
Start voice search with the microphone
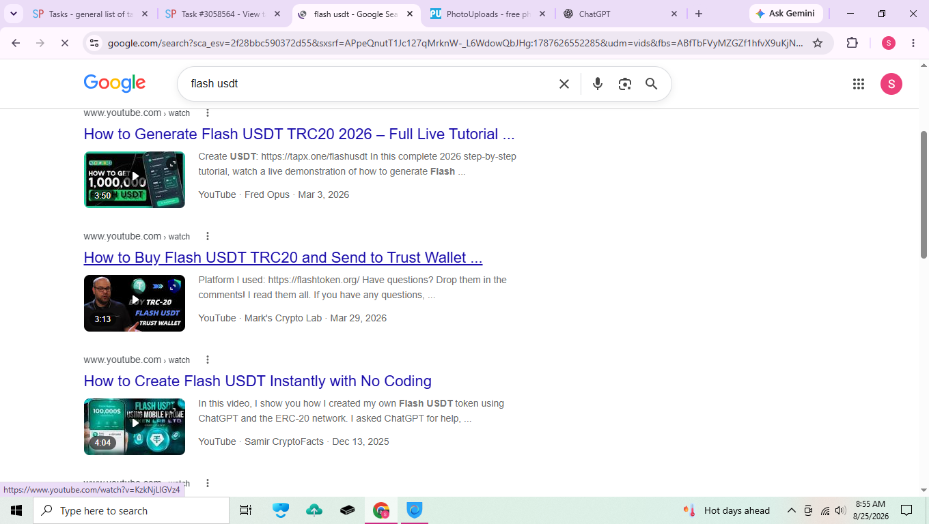[598, 84]
